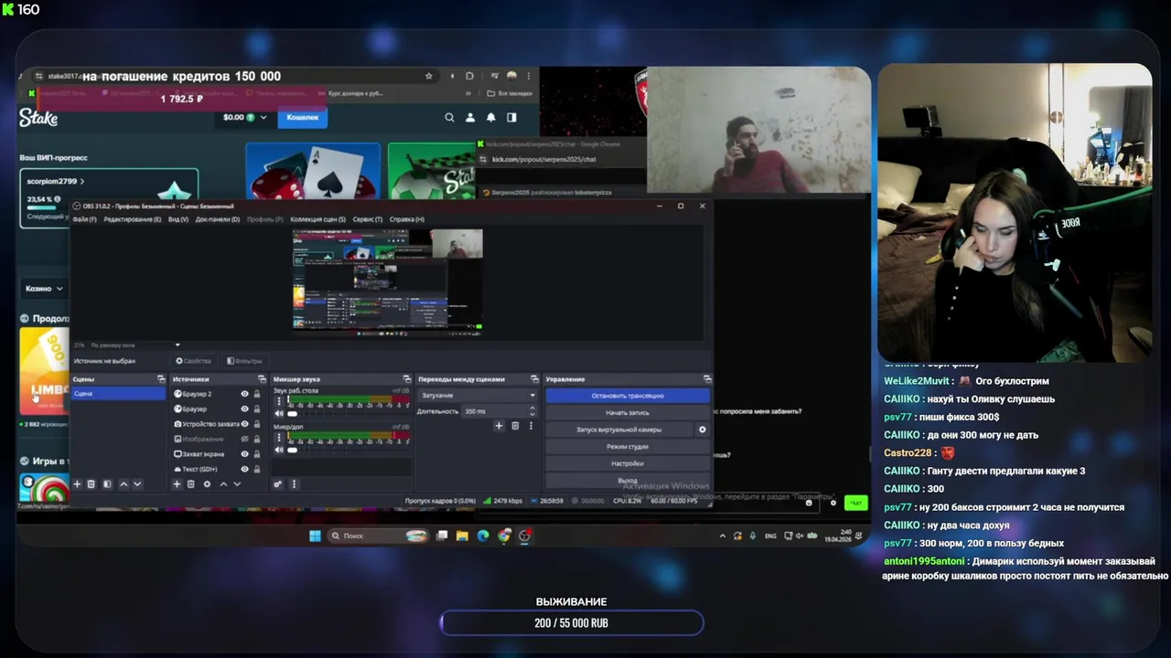Hide the Текст (GDI+) source
The image size is (1171, 658).
pyautogui.click(x=244, y=469)
